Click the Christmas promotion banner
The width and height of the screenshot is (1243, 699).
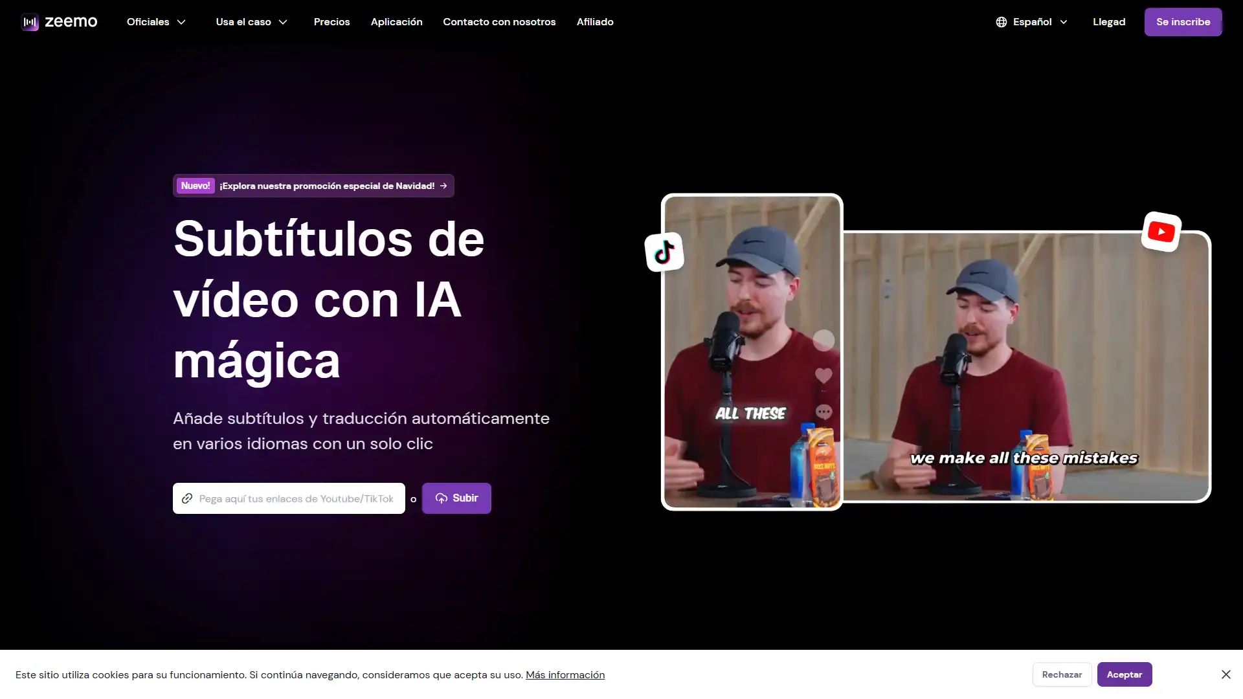coord(313,185)
